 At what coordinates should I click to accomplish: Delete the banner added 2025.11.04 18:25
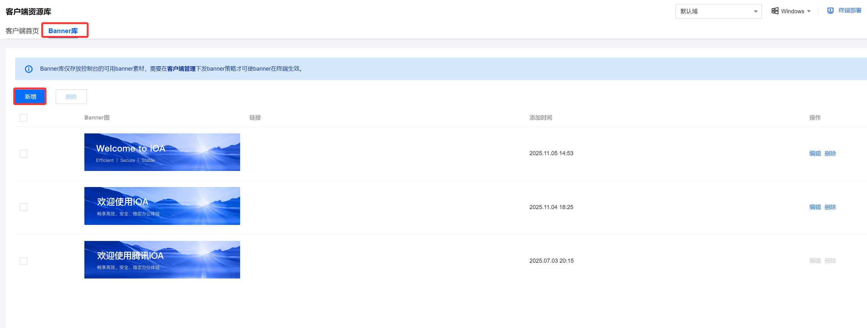(830, 207)
